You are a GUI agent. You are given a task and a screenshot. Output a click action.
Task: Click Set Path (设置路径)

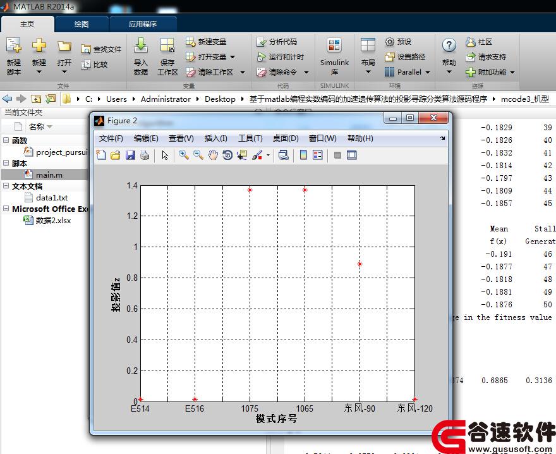[x=405, y=57]
